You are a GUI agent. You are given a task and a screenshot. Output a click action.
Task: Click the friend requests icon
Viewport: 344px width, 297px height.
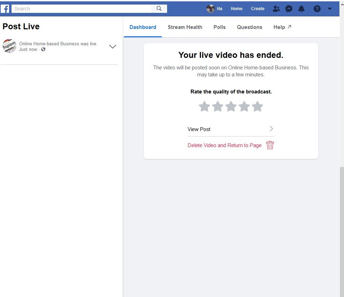pyautogui.click(x=276, y=8)
